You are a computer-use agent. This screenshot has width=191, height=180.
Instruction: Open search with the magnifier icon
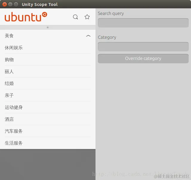click(x=76, y=17)
